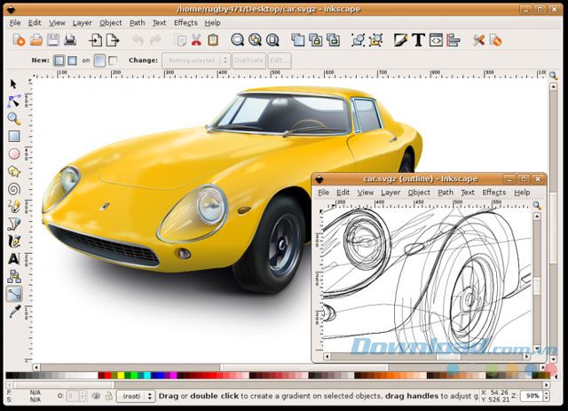
Task: Open the Effects menu in main window
Action: [185, 23]
